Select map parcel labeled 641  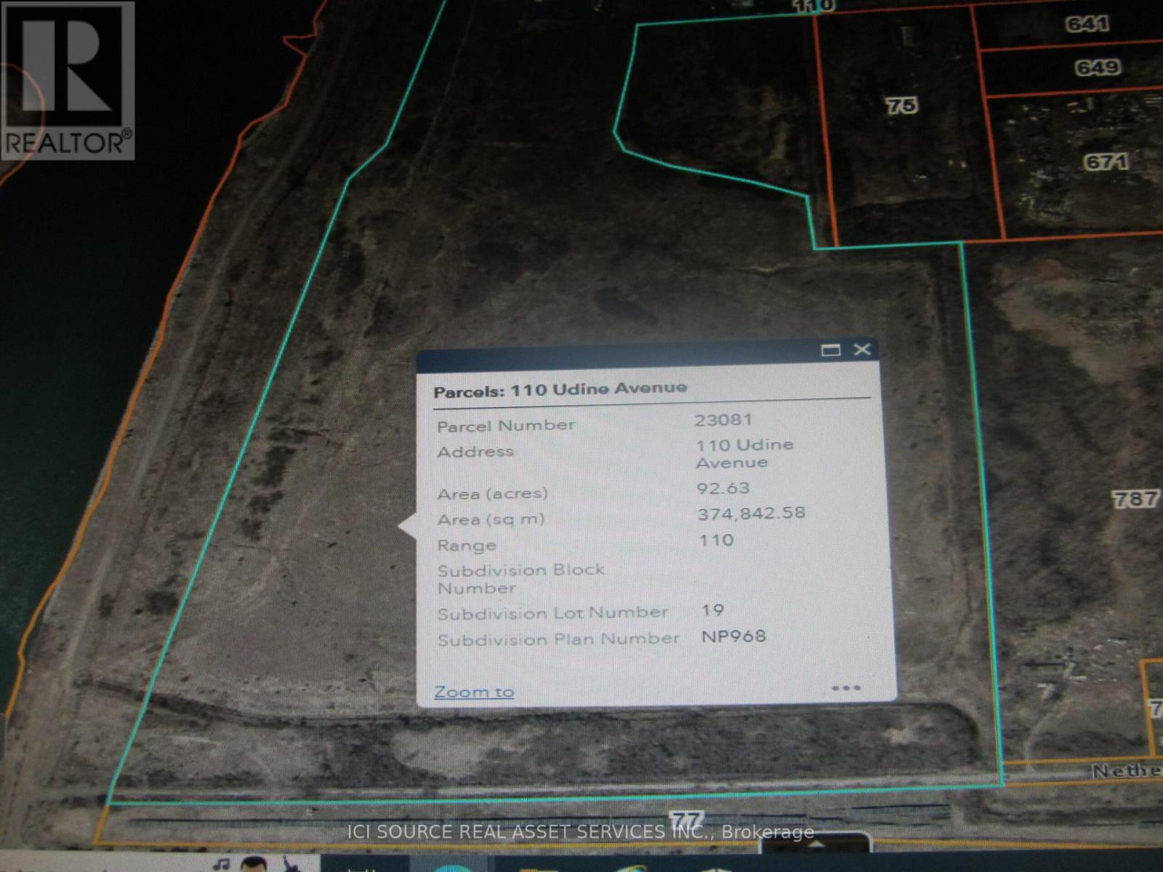pos(1087,24)
